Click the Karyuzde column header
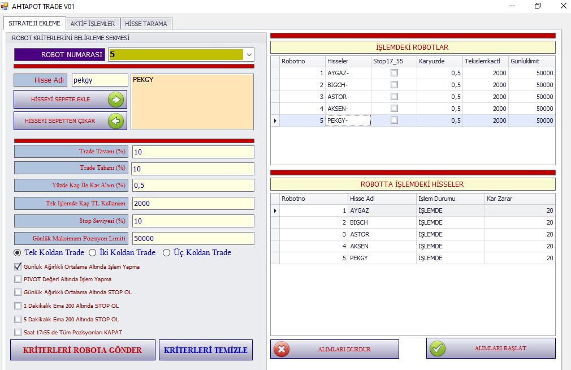 (x=440, y=61)
